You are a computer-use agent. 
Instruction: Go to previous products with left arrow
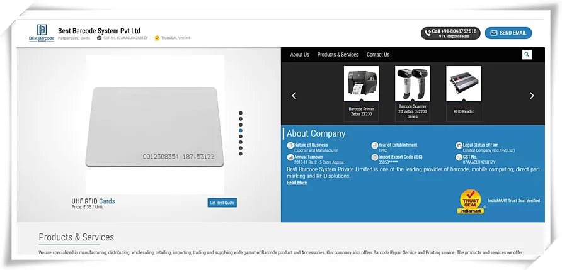coord(294,96)
